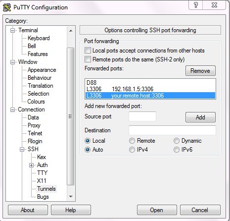Open the Keyboard category
Image resolution: width=230 pixels, height=221 pixels.
pyautogui.click(x=39, y=38)
